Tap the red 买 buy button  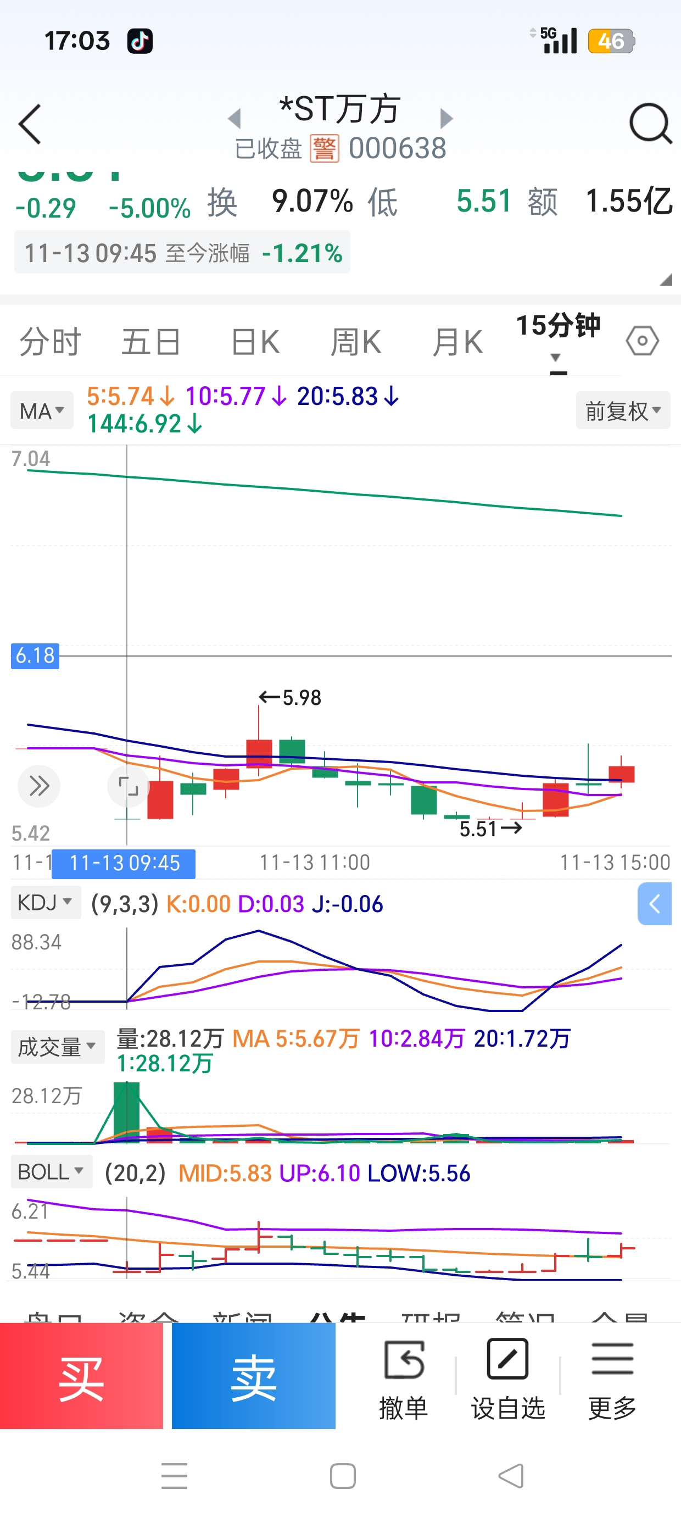(82, 1376)
